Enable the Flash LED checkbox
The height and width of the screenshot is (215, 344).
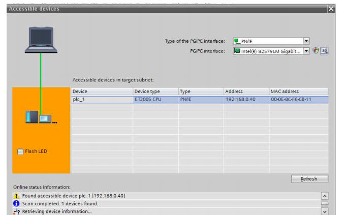coord(20,151)
